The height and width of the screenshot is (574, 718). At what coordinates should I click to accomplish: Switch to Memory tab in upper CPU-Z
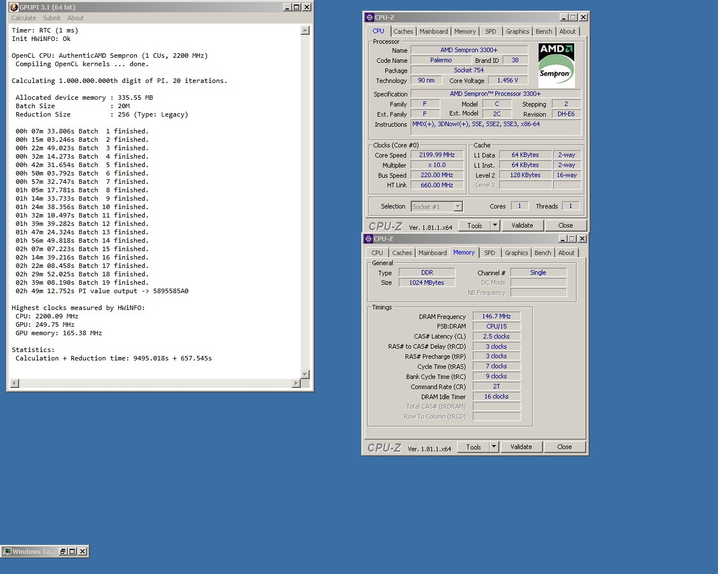click(x=465, y=31)
